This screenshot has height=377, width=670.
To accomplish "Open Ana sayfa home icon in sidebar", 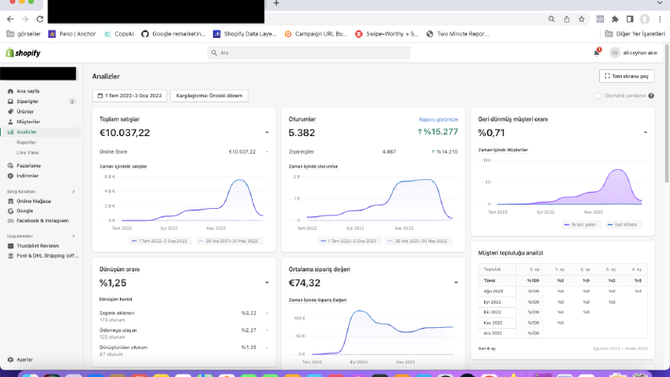I will coord(10,91).
